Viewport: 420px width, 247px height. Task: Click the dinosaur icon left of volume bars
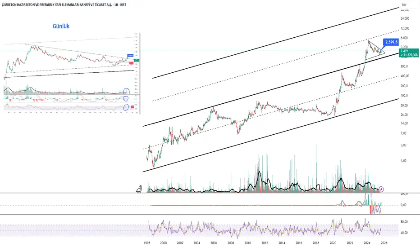pyautogui.click(x=139, y=189)
